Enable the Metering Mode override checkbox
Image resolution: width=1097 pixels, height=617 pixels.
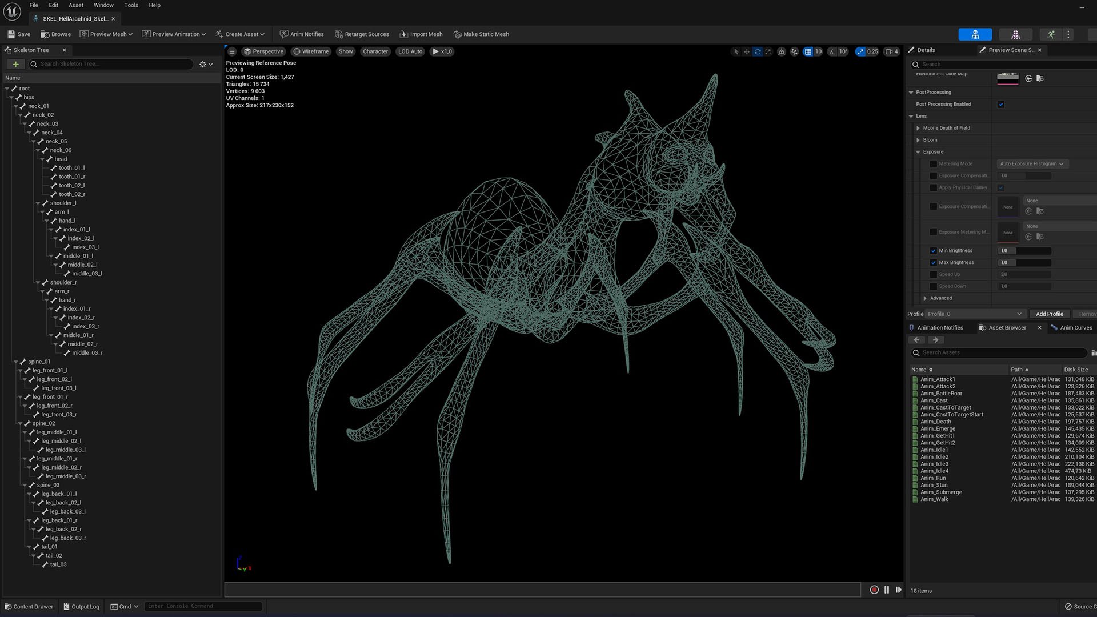tap(934, 164)
